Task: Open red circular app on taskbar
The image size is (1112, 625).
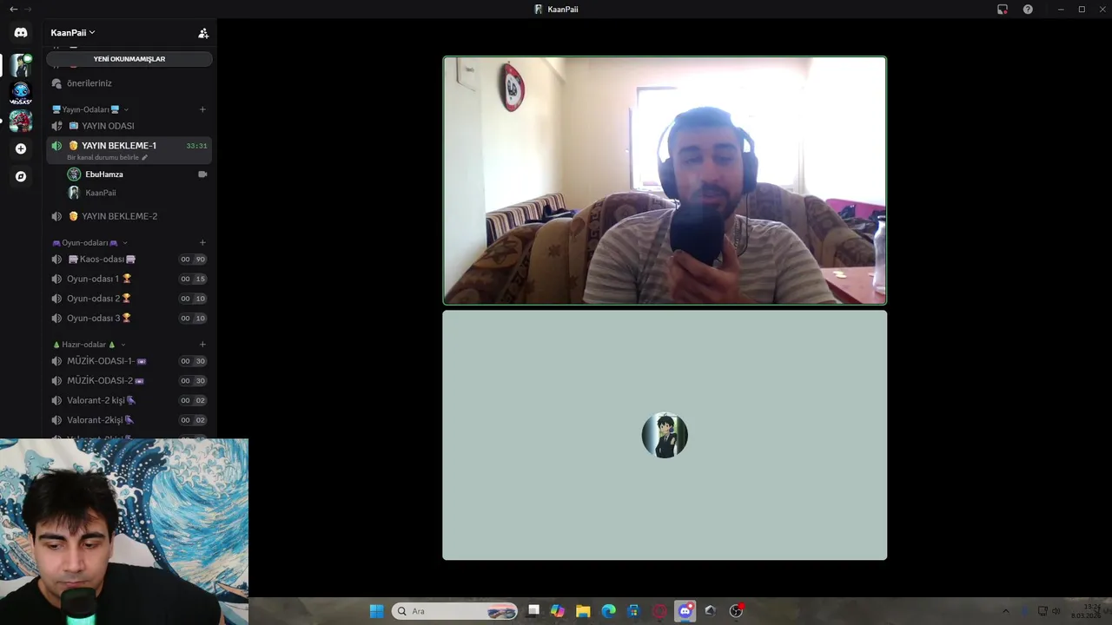Action: tap(659, 611)
